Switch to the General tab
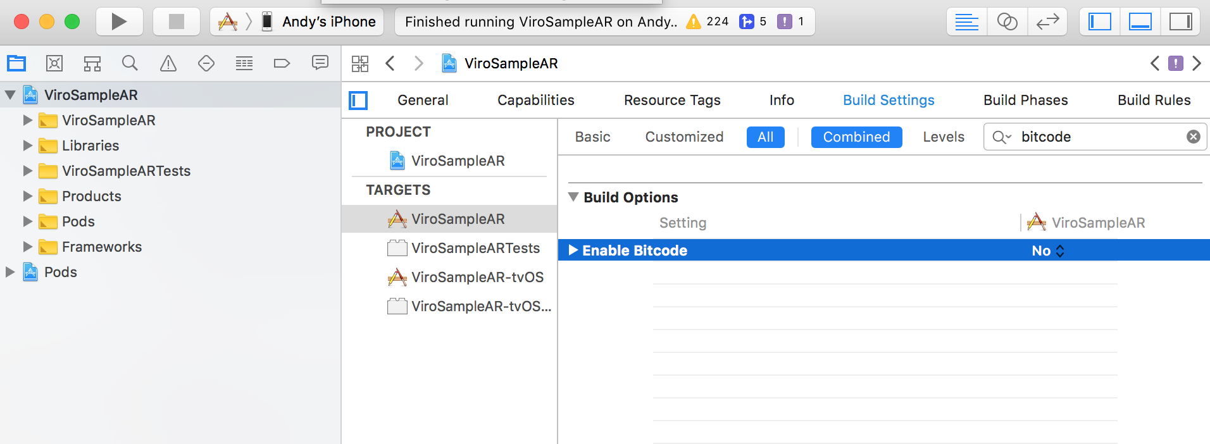The image size is (1210, 444). (423, 100)
